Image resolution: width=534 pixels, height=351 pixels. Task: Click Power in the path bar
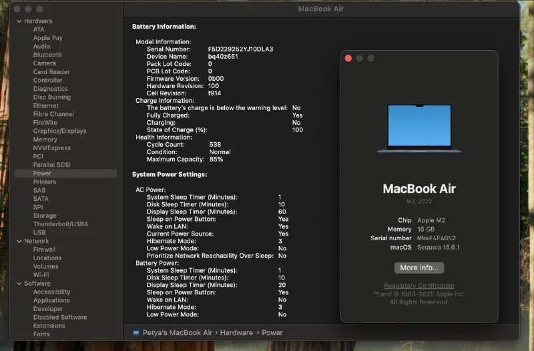[x=272, y=332]
